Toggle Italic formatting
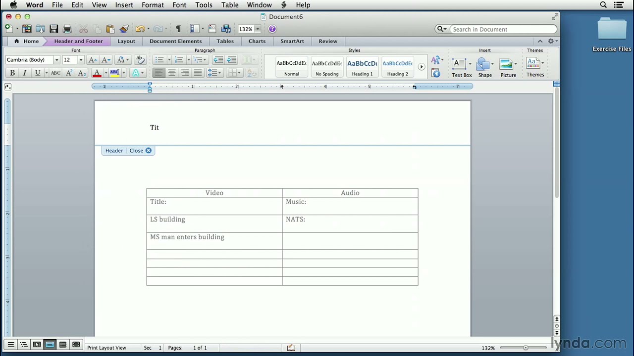634x356 pixels. pyautogui.click(x=25, y=73)
